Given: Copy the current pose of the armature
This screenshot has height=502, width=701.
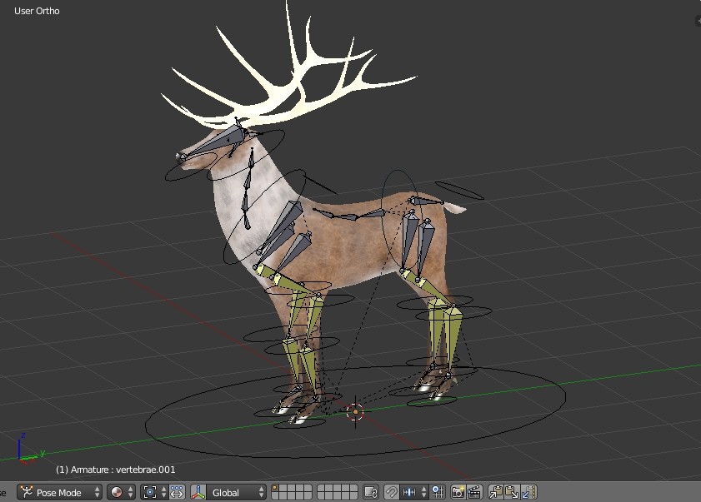Looking at the screenshot, I should [x=495, y=492].
